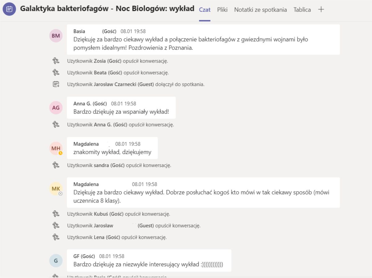Add a new tab with plus icon
The image size is (372, 278).
(321, 9)
